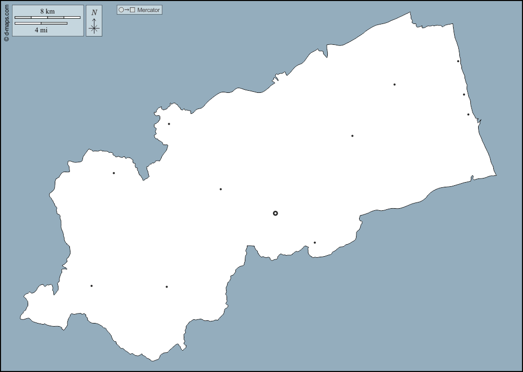Select the city dot nearest west of the capital
This screenshot has width=523, height=372.
(x=221, y=189)
